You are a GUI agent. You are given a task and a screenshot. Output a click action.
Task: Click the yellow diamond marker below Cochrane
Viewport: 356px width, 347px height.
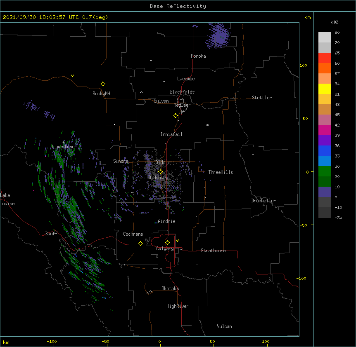click(140, 243)
